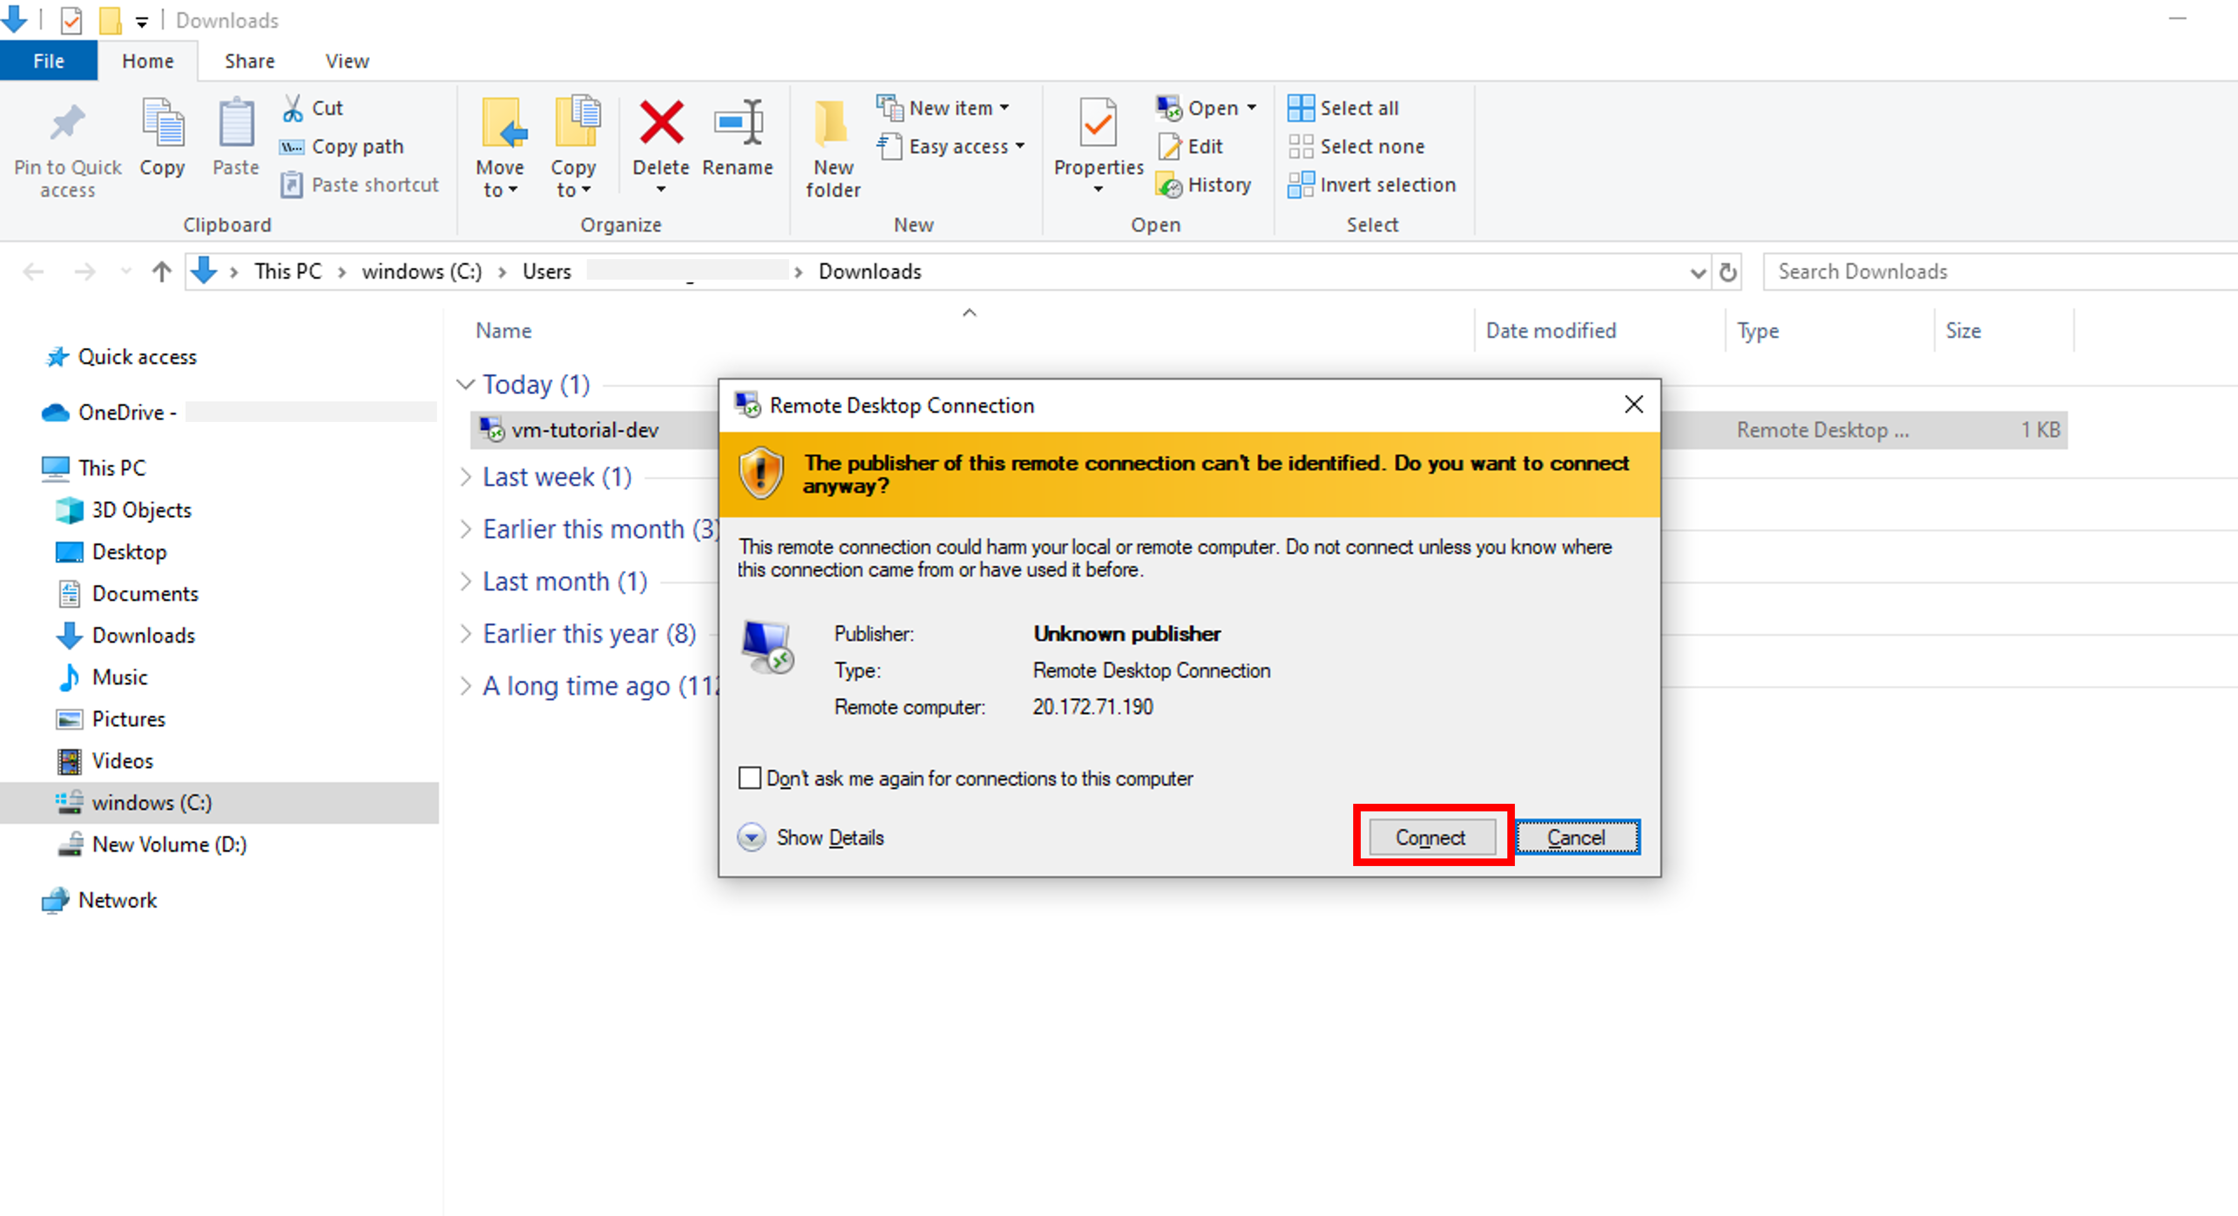The width and height of the screenshot is (2238, 1216).
Task: Click the Rename icon in ribbon
Action: pyautogui.click(x=738, y=123)
